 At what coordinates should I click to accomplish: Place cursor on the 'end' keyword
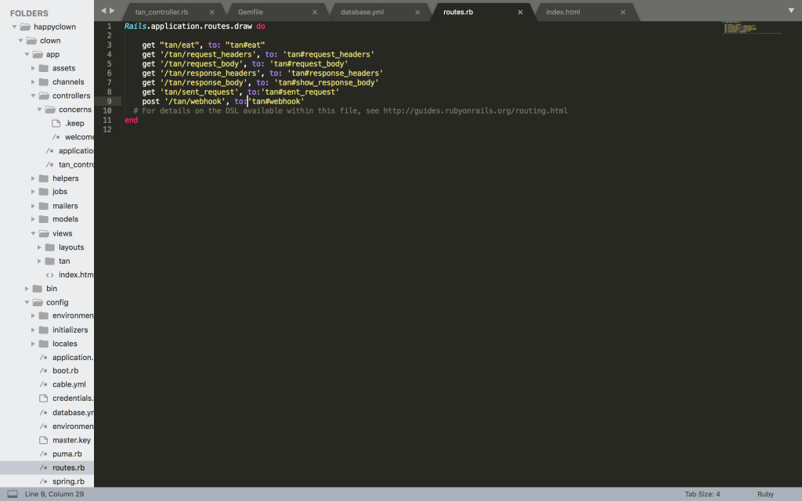point(131,120)
